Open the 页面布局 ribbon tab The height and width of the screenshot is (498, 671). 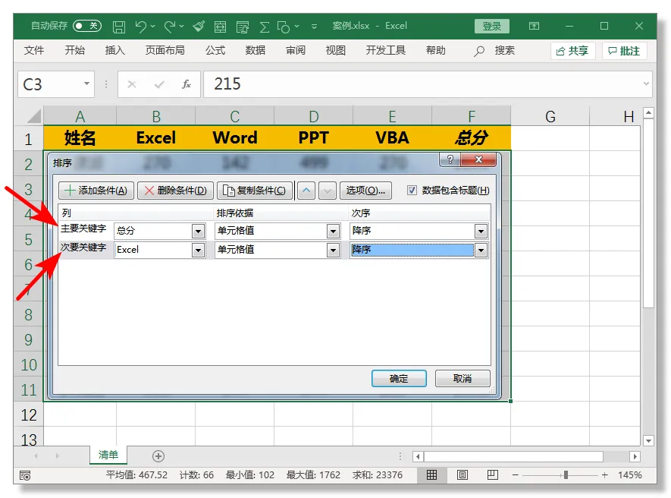click(165, 51)
